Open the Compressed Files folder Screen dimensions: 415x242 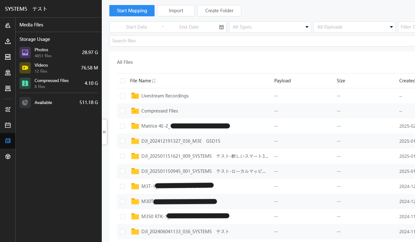tap(160, 111)
